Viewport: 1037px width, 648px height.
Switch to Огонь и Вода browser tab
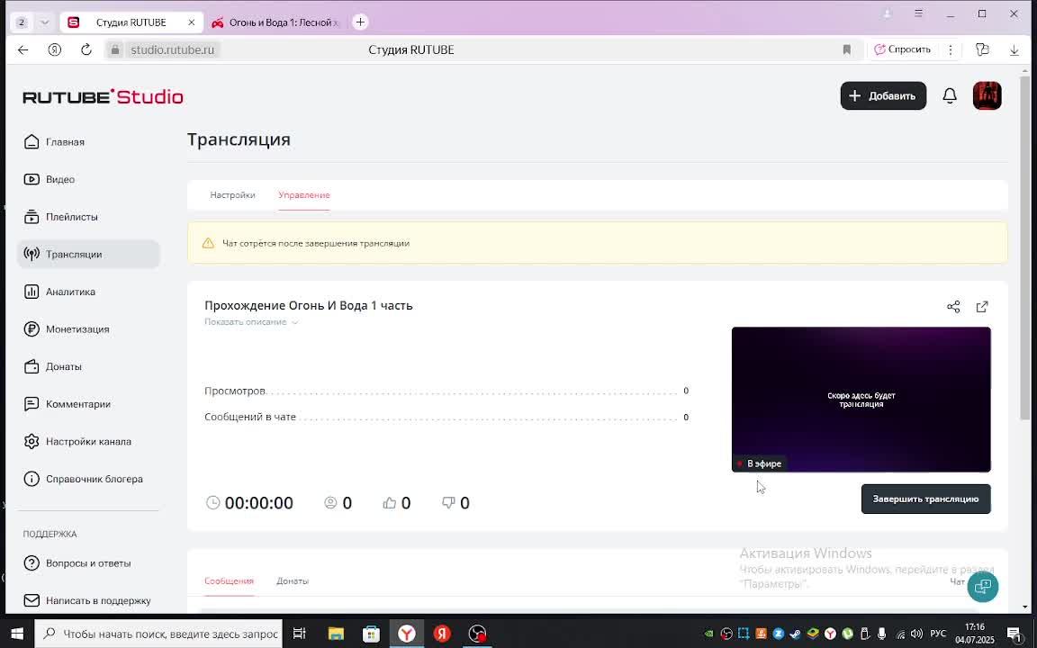coord(276,22)
